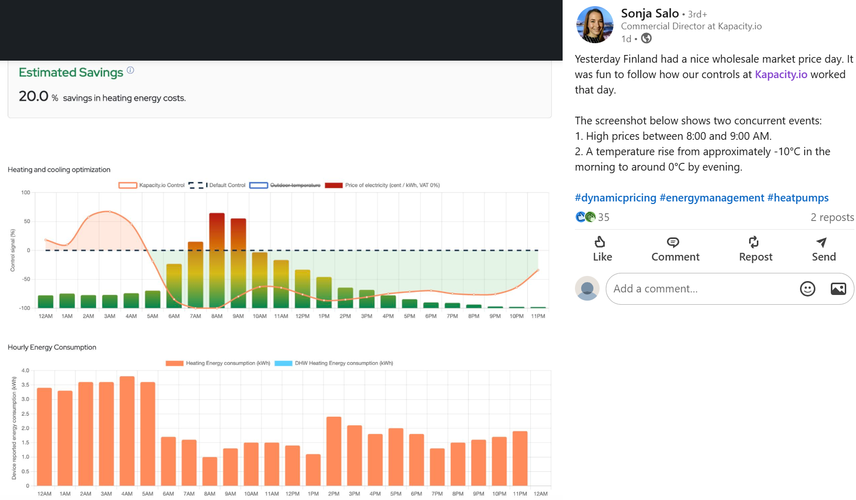Toggle Heating Energy consumption legend item

point(218,363)
